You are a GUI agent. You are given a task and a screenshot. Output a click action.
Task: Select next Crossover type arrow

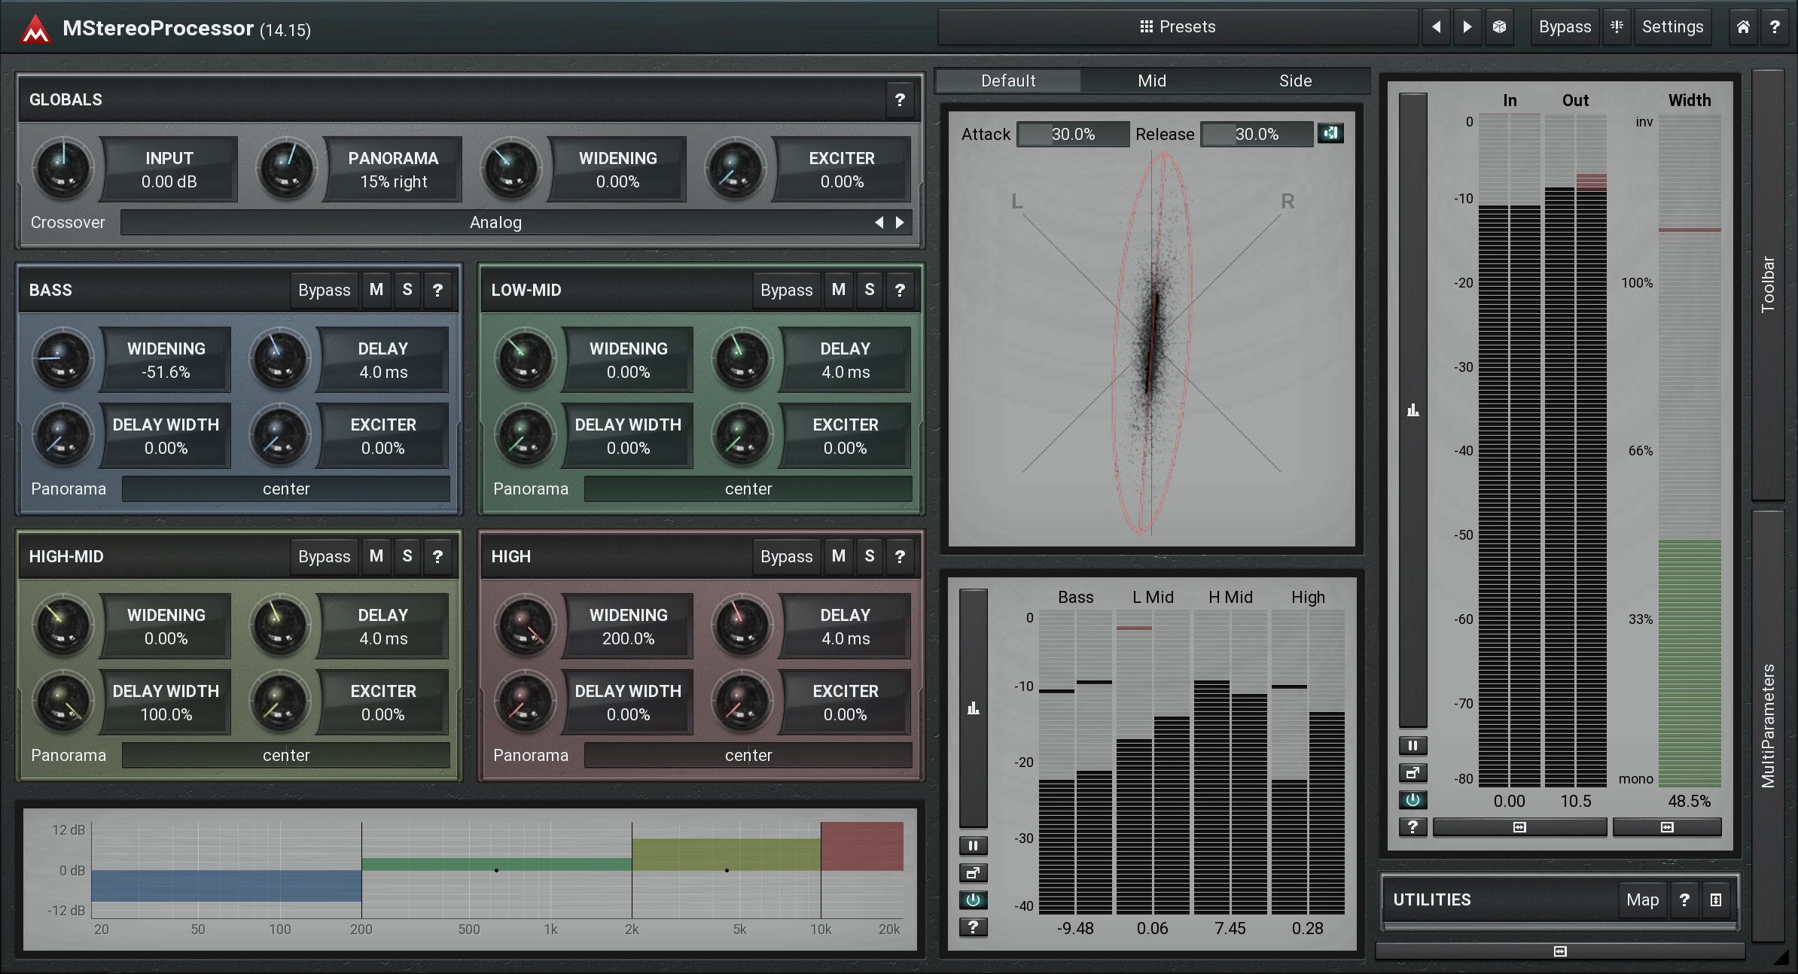point(900,222)
